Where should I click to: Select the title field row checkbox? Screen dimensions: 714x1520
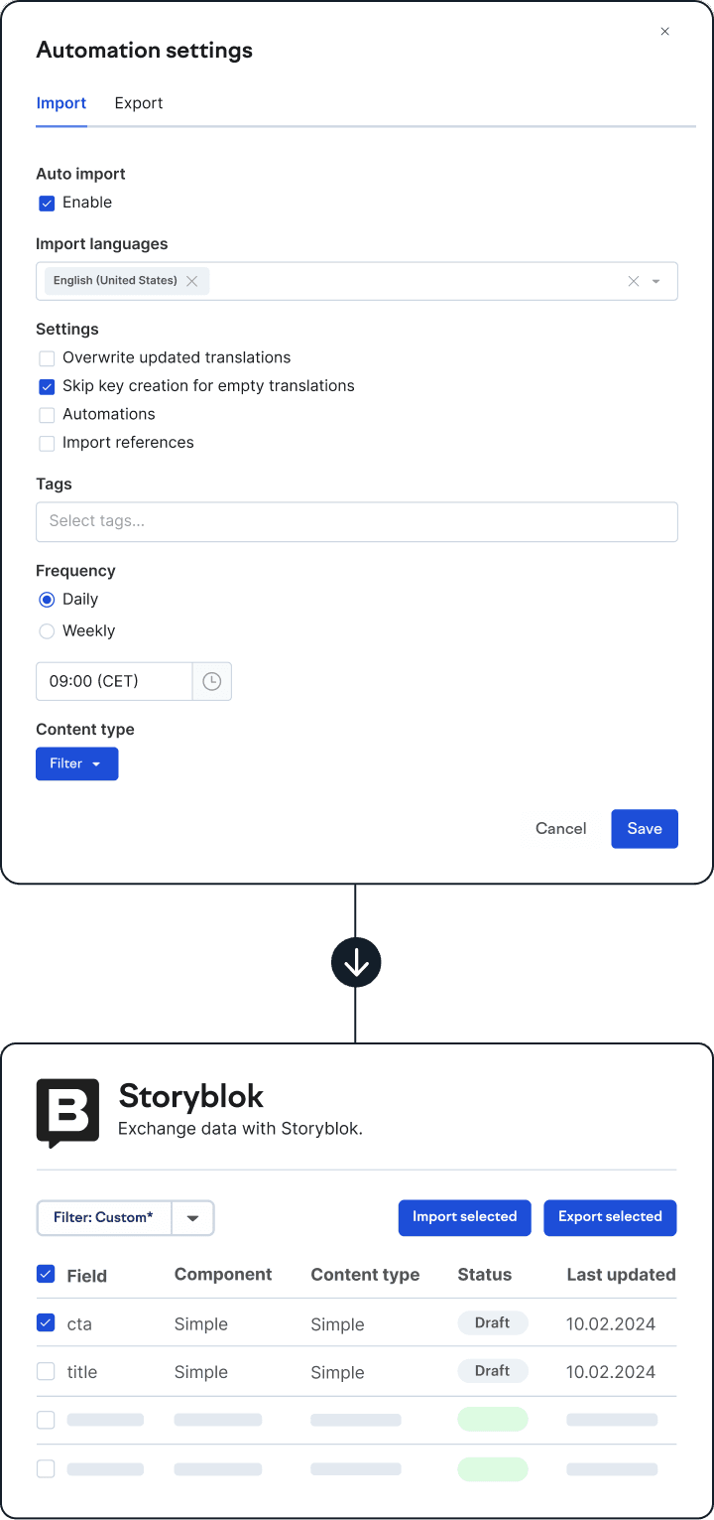pyautogui.click(x=46, y=1372)
